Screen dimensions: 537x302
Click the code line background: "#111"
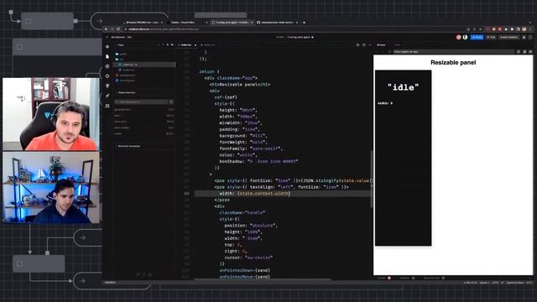coord(243,136)
